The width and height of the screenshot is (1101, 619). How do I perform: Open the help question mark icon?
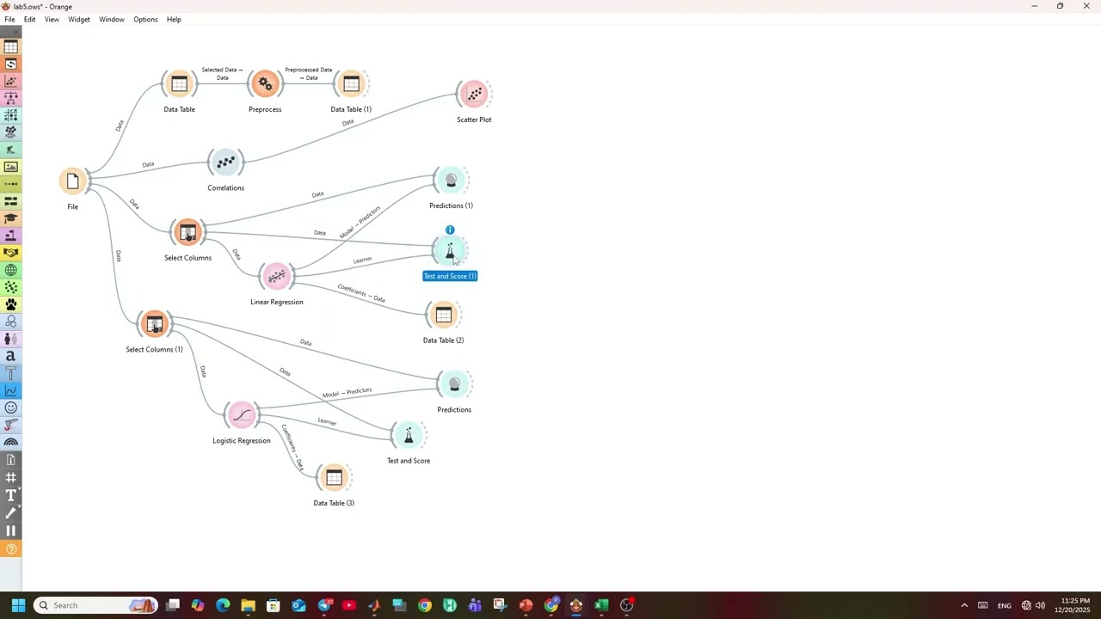pos(11,549)
